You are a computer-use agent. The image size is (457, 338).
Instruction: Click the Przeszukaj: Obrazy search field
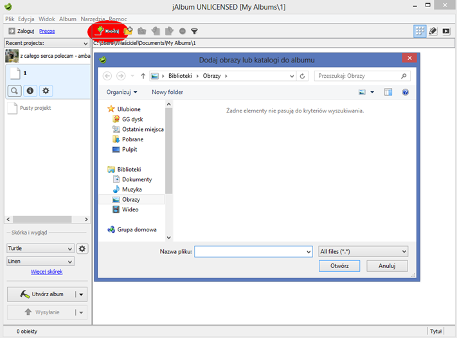pyautogui.click(x=363, y=76)
